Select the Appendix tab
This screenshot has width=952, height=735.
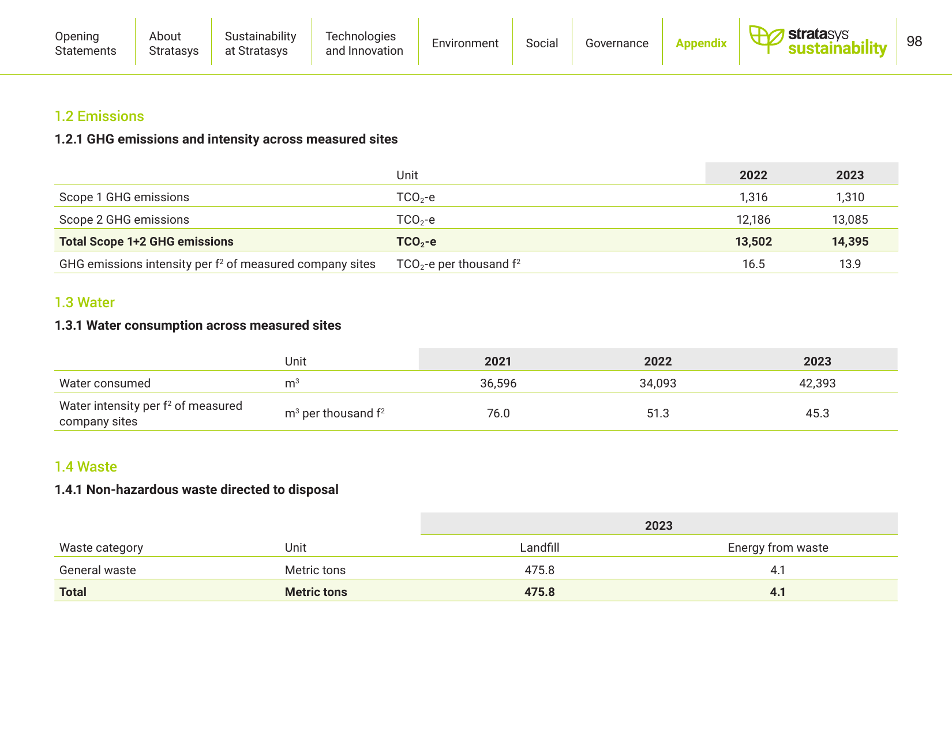click(x=701, y=43)
